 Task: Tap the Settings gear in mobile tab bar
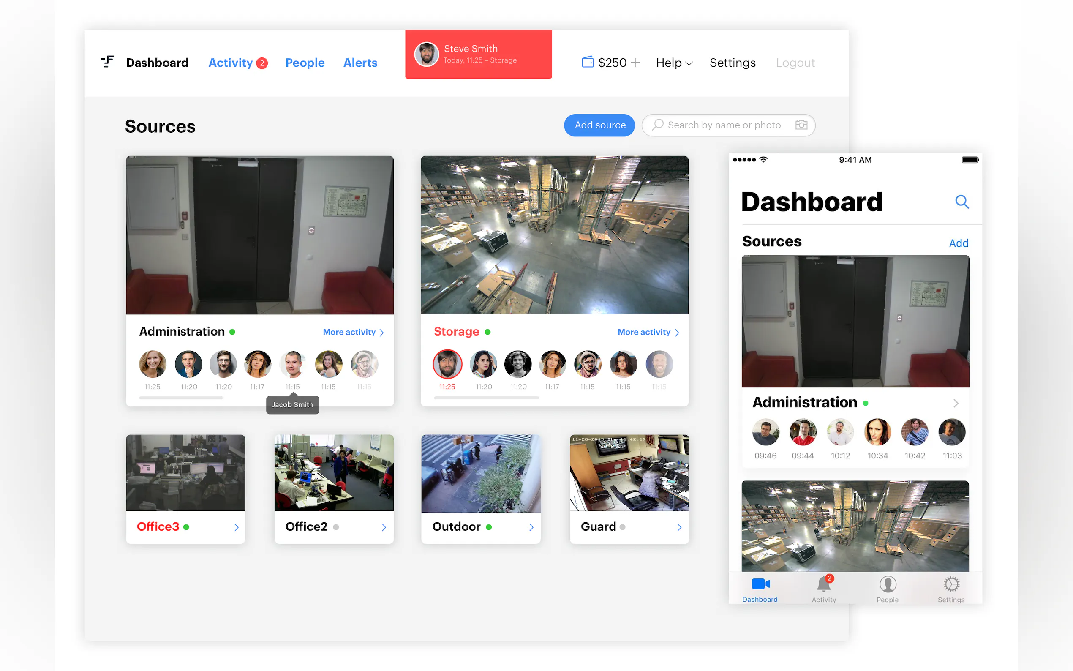(951, 584)
